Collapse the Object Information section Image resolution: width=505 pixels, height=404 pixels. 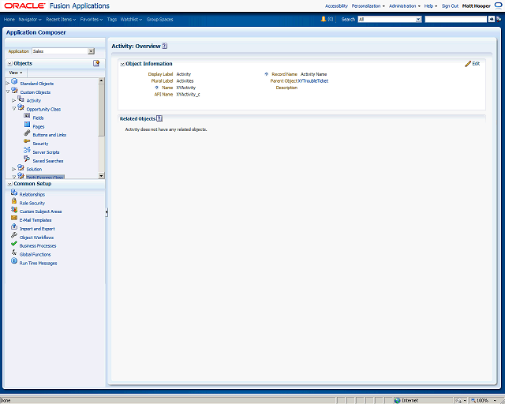[x=122, y=64]
